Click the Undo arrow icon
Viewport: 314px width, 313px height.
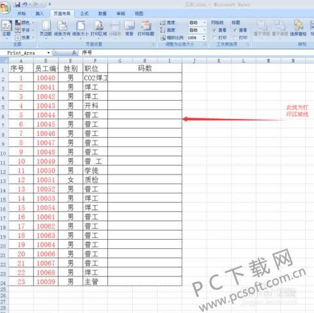coord(25,4)
